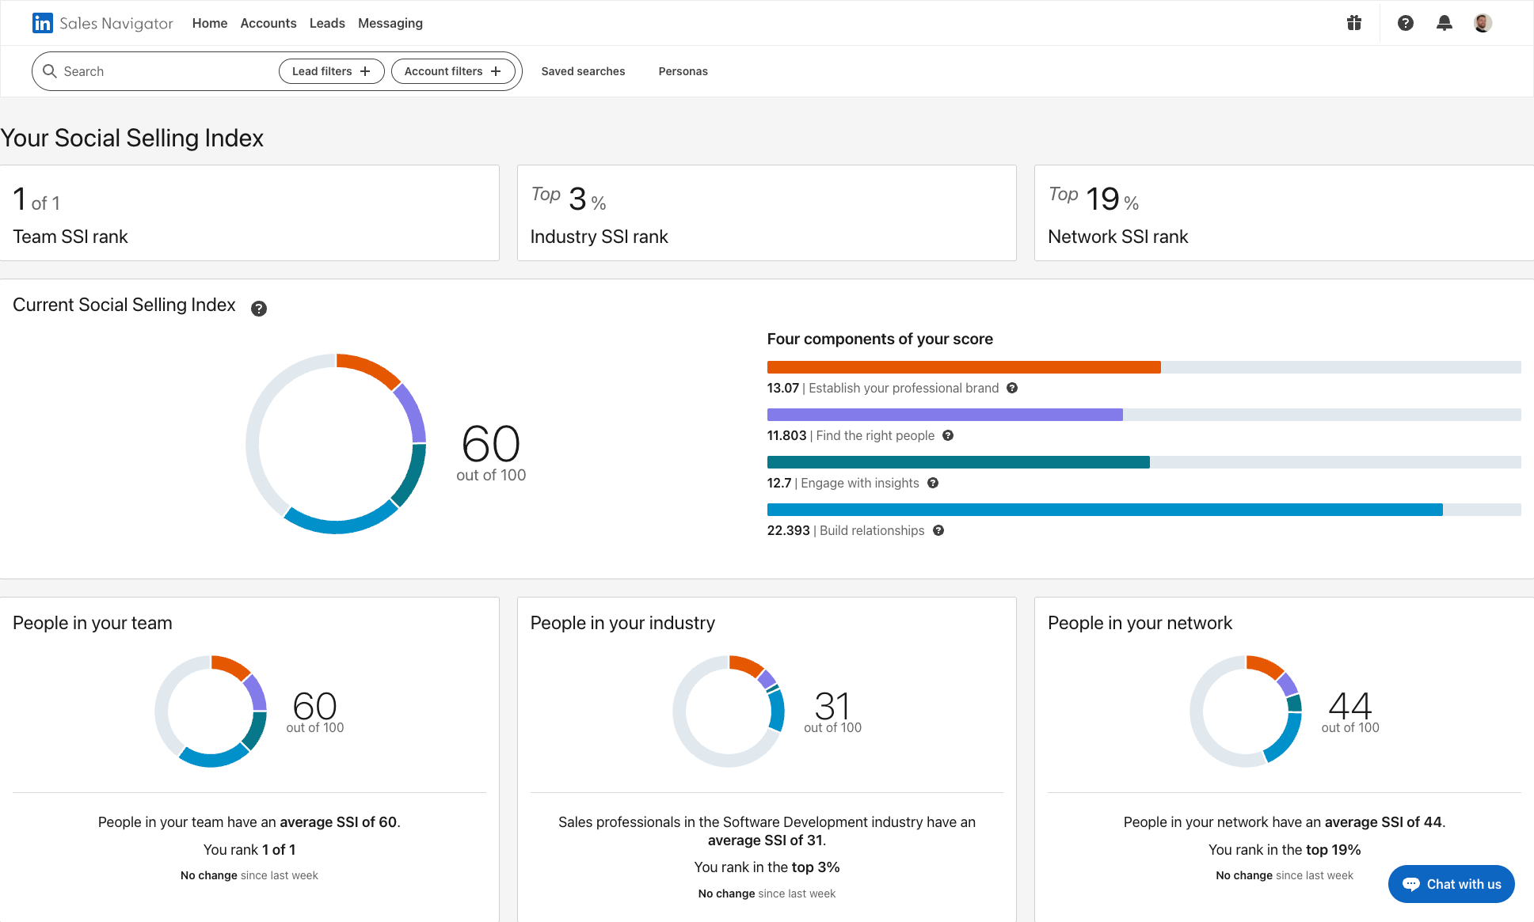Click the '44 out of 100' network score
Screen dimensions: 1534x922
tap(1350, 711)
